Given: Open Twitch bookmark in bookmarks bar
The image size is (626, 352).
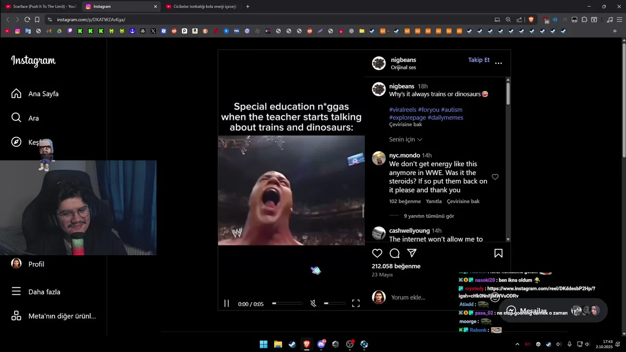Looking at the screenshot, I should (70, 31).
